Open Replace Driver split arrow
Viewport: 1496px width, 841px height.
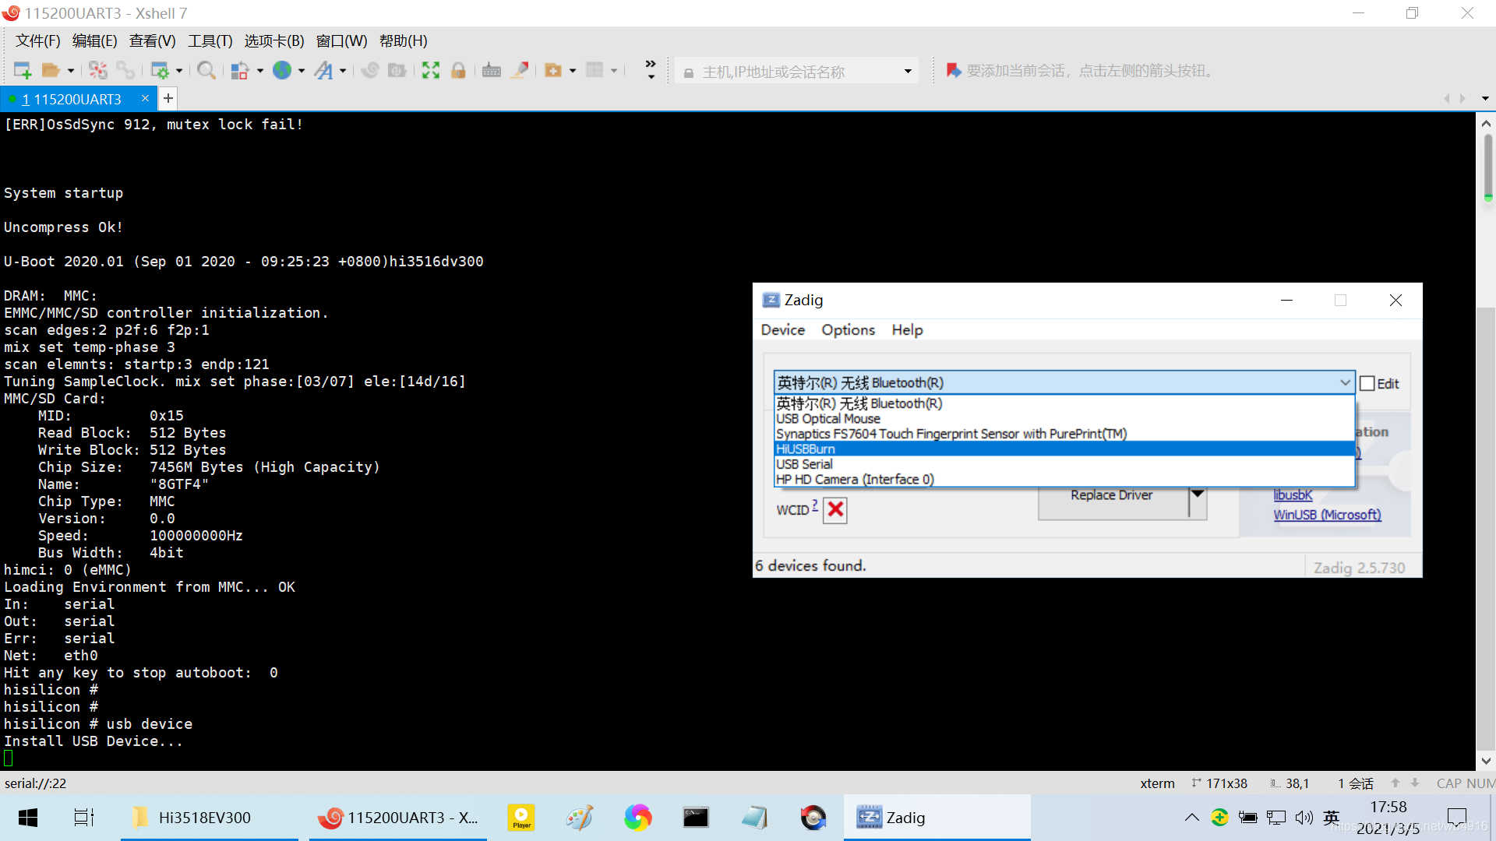[x=1198, y=494]
